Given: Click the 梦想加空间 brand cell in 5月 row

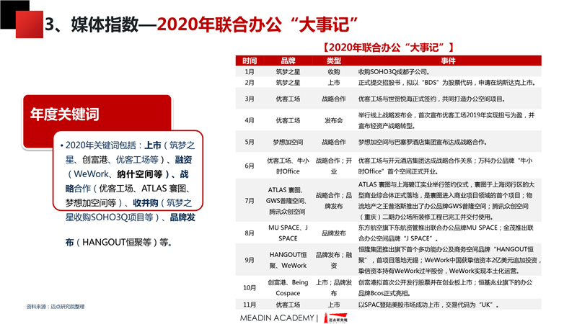Looking at the screenshot, I should pos(288,142).
